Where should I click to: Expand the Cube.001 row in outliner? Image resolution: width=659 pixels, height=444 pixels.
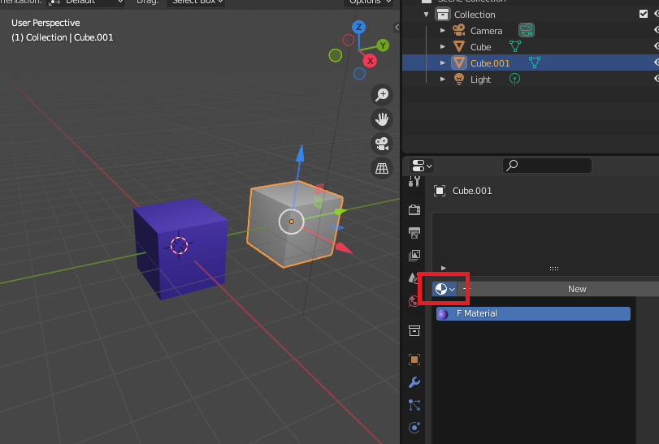click(x=443, y=63)
